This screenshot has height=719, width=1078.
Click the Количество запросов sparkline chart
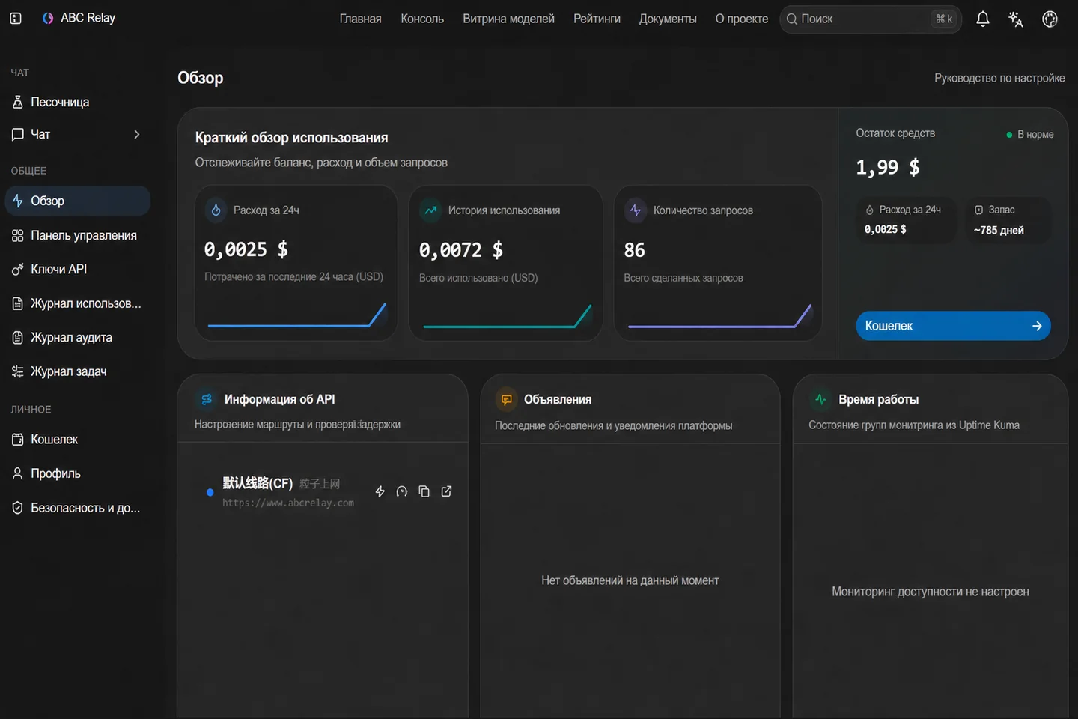click(x=719, y=315)
